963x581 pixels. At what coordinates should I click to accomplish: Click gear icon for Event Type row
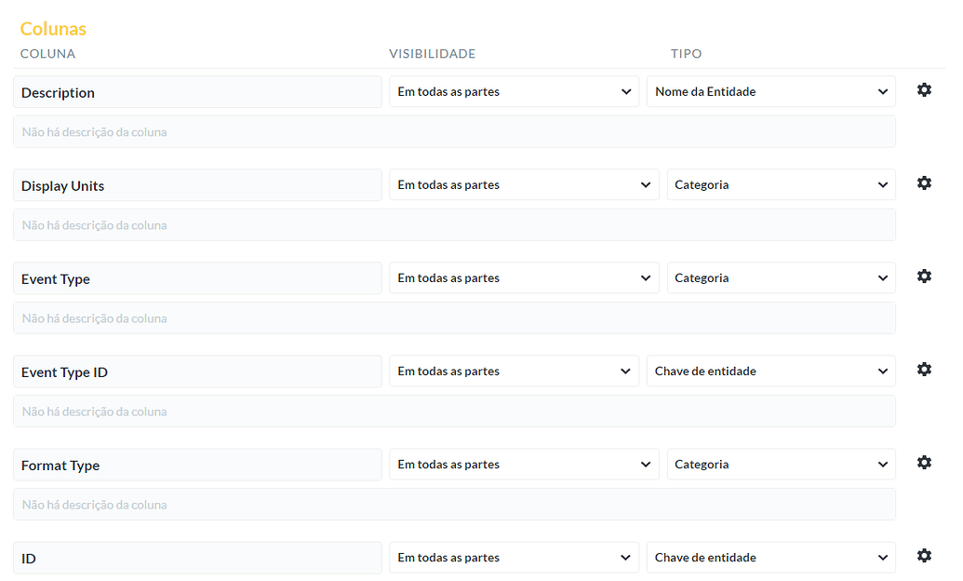pos(924,277)
